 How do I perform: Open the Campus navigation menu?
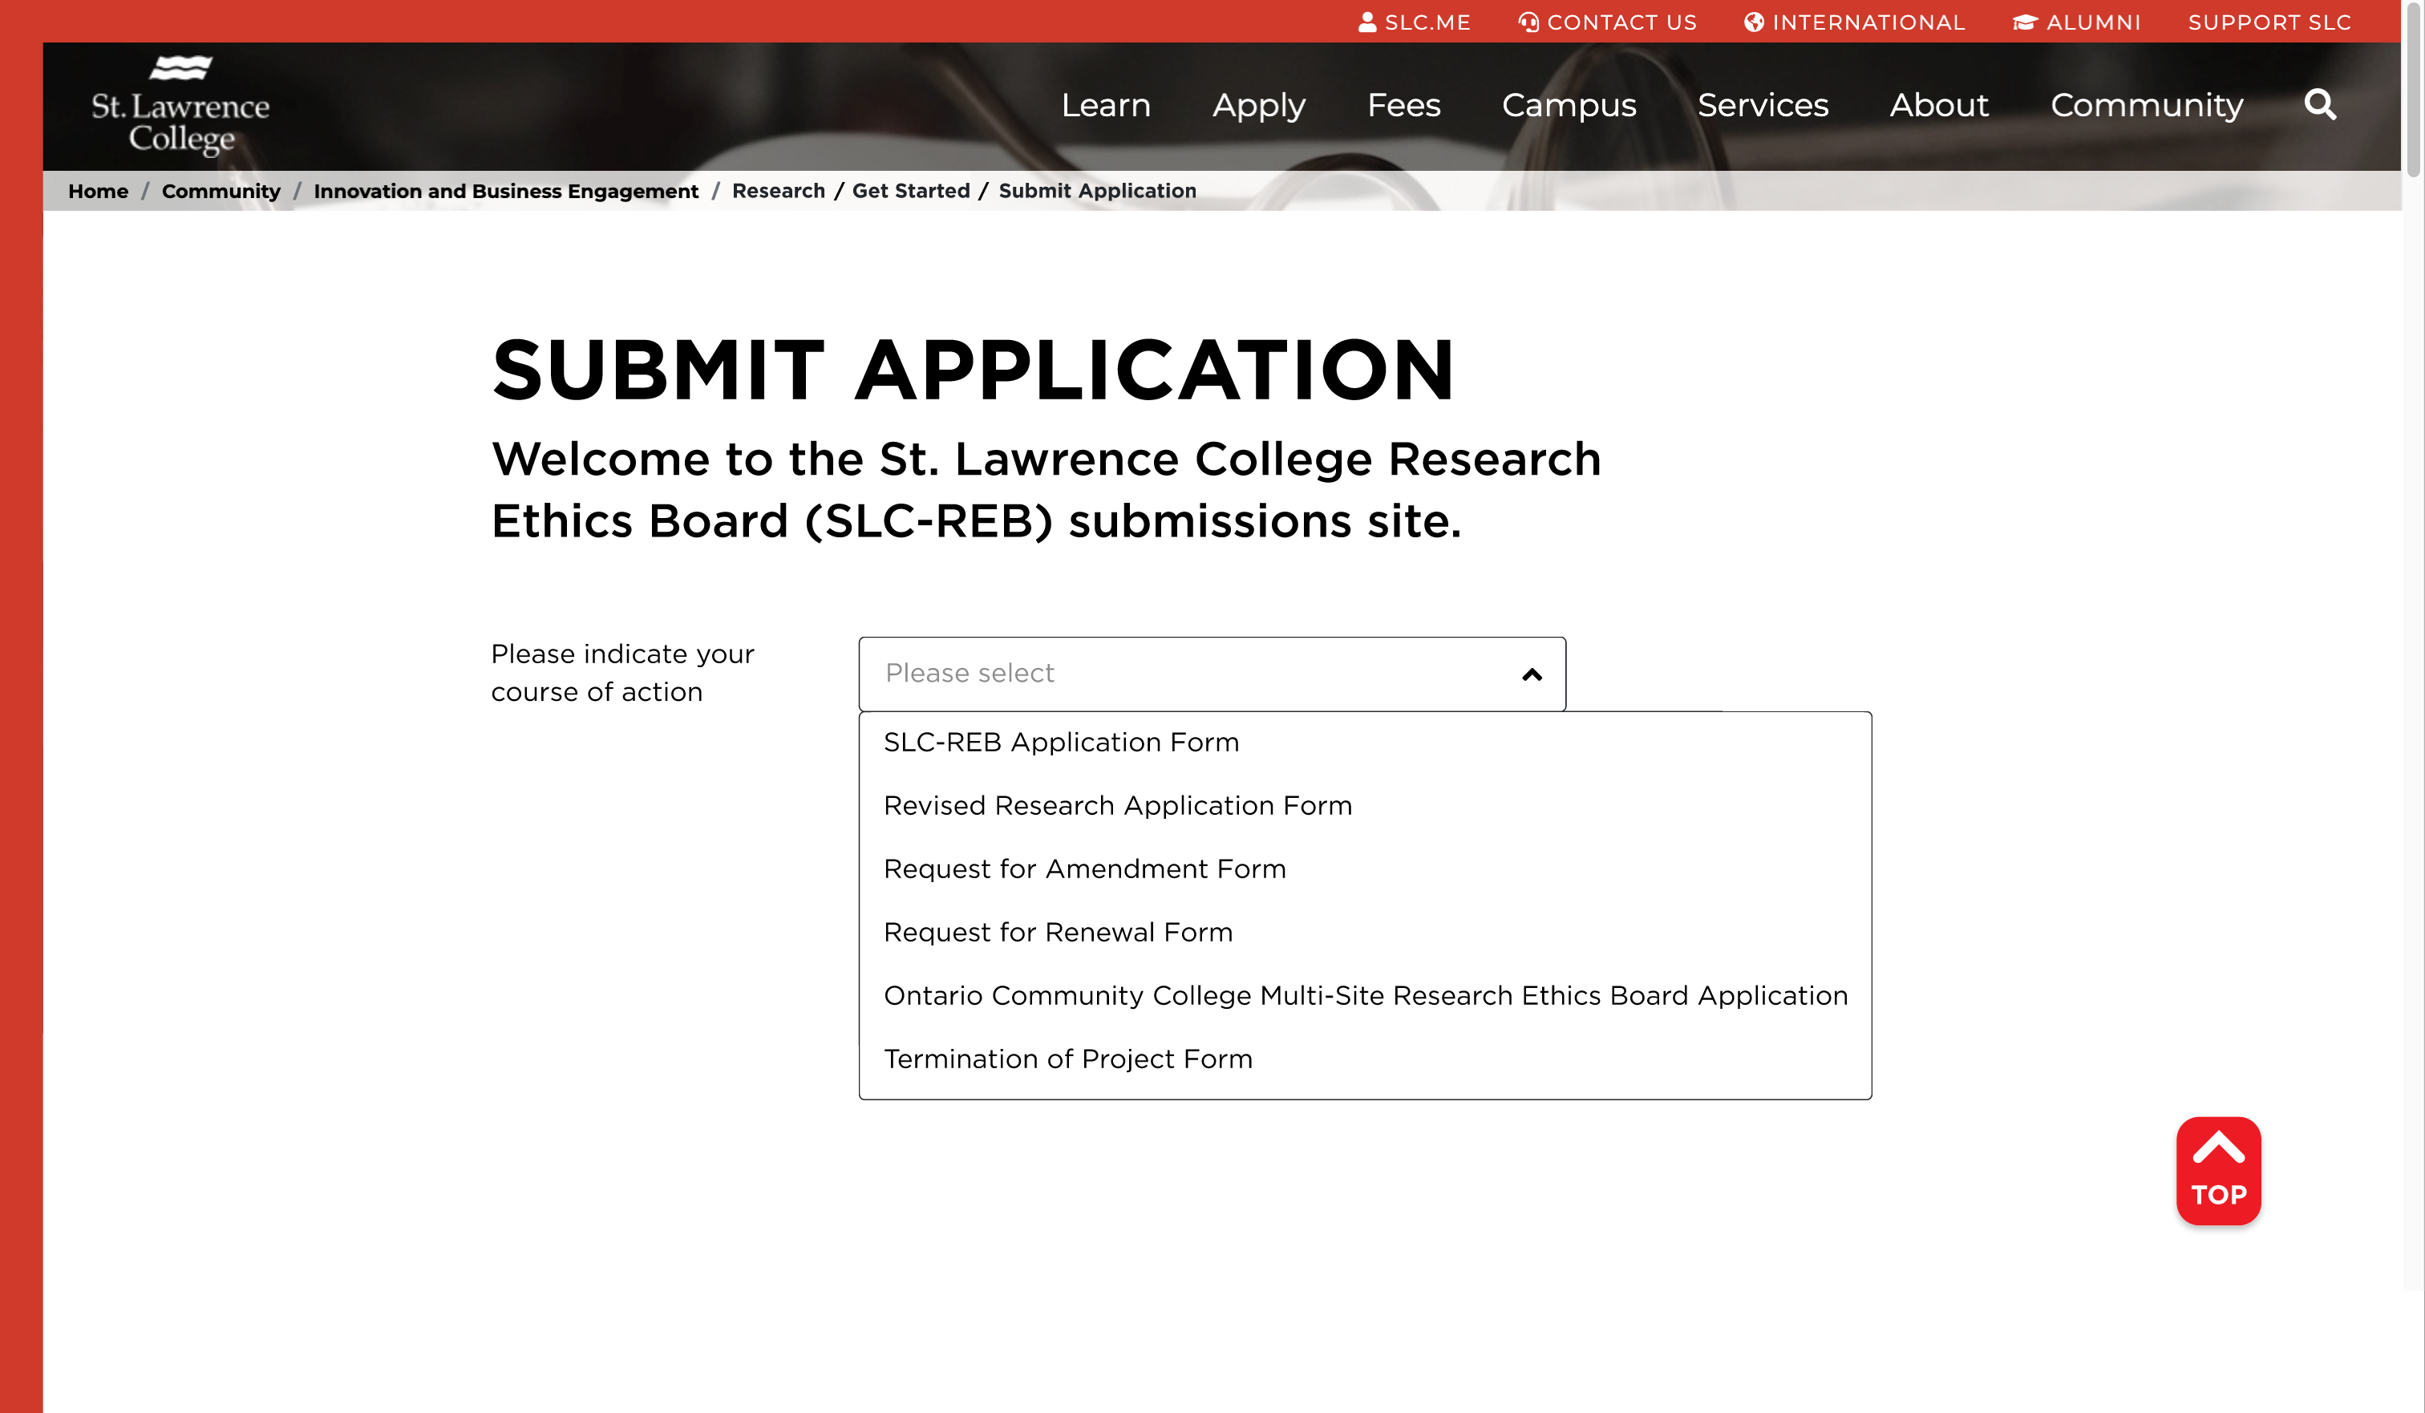click(1569, 105)
